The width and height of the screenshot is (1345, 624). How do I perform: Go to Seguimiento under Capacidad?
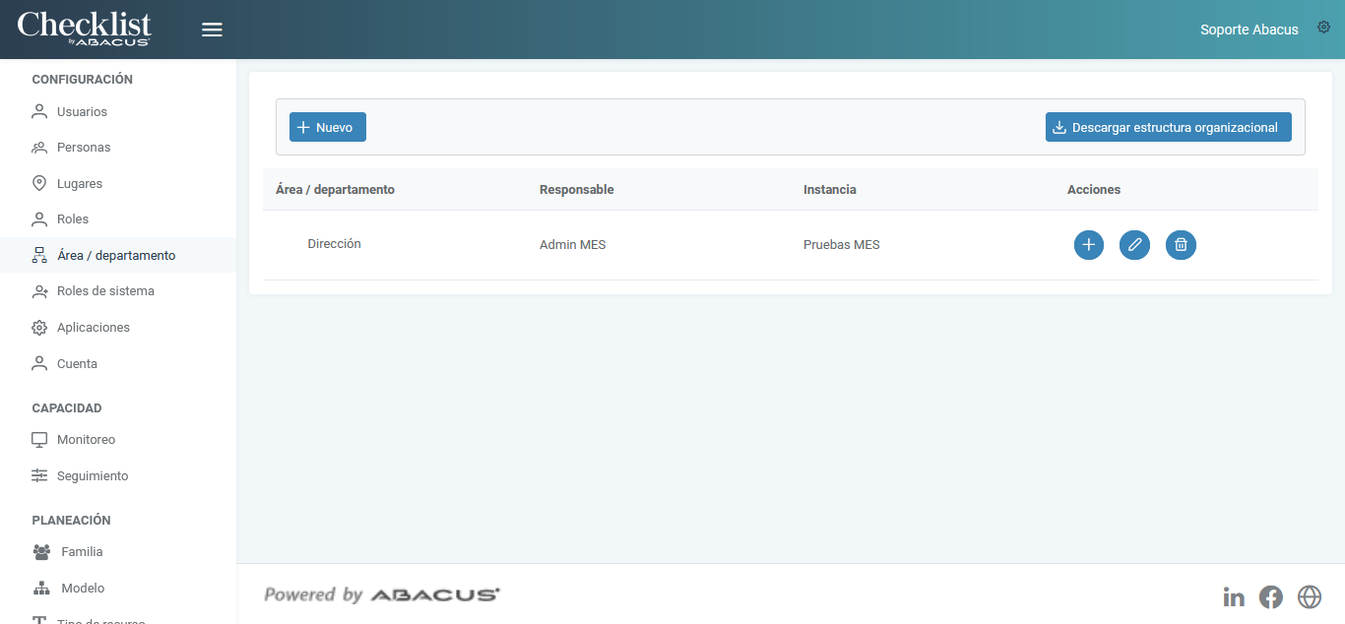[93, 476]
